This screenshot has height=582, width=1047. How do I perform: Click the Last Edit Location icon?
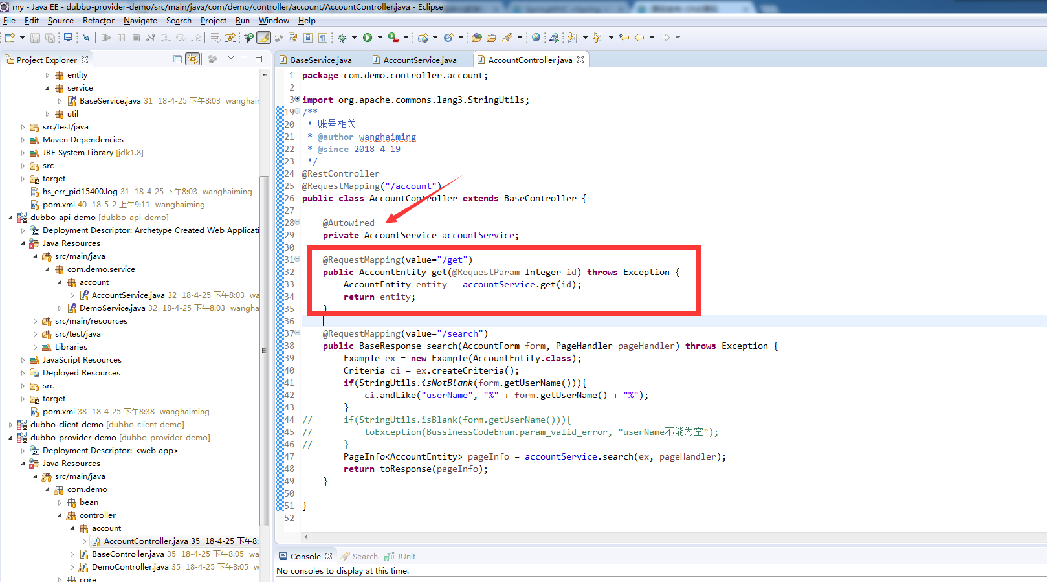tap(624, 38)
